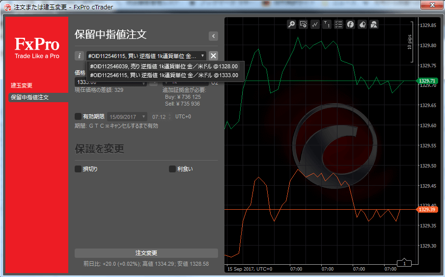Enable the 有効期限 expiry checkbox
This screenshot has height=277, width=445.
pyautogui.click(x=78, y=116)
